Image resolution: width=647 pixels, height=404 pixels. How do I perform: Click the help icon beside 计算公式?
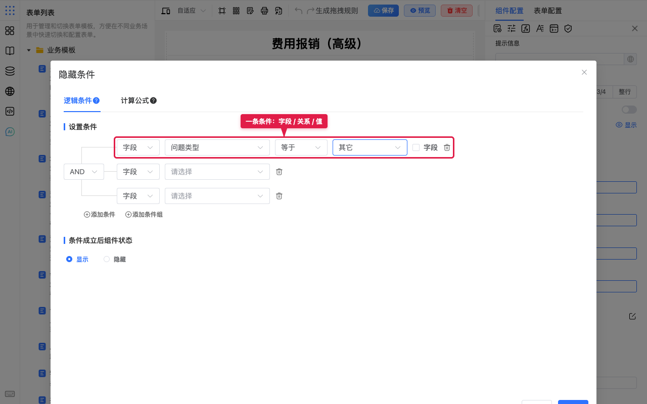tap(153, 100)
